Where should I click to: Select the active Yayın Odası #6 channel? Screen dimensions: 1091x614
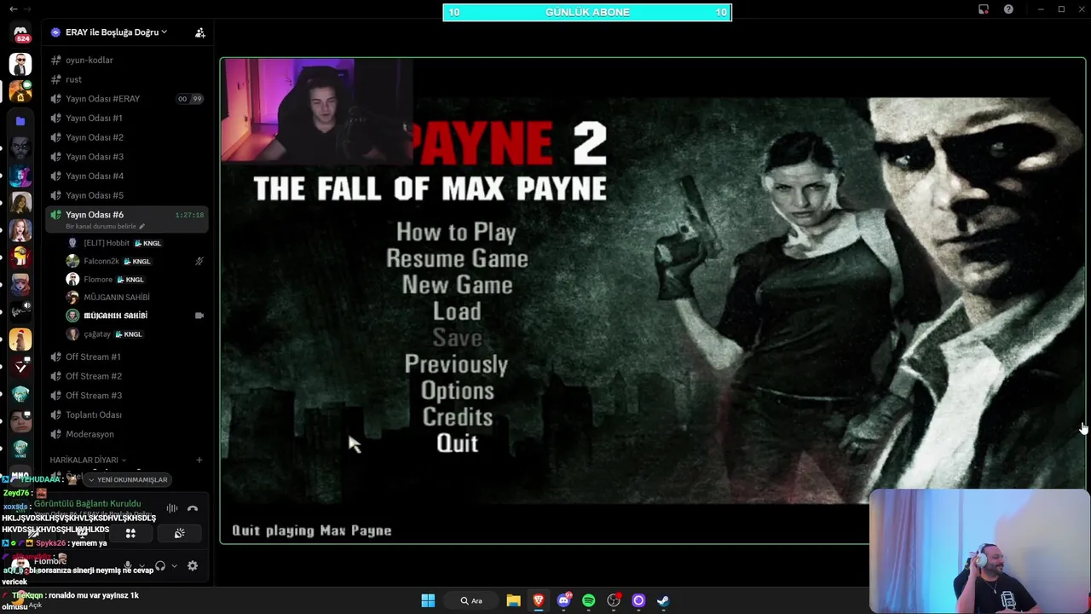pyautogui.click(x=127, y=219)
